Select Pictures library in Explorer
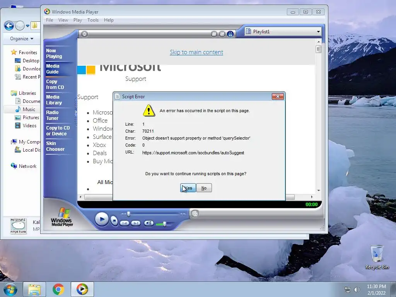The width and height of the screenshot is (396, 297). tap(27, 118)
